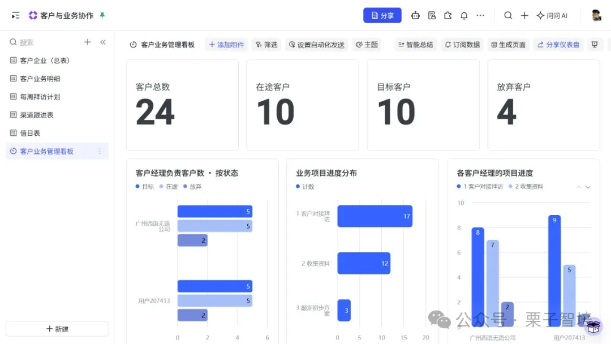Open the 值日表 table
This screenshot has width=611, height=344.
[x=57, y=133]
